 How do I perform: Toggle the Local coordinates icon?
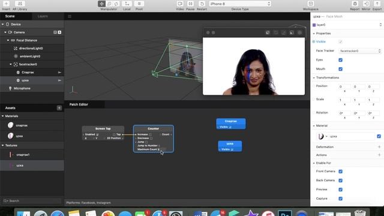point(127,4)
